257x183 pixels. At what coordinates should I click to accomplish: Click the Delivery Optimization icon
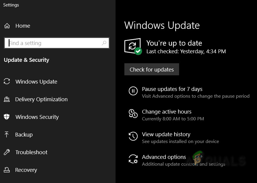pyautogui.click(x=7, y=99)
